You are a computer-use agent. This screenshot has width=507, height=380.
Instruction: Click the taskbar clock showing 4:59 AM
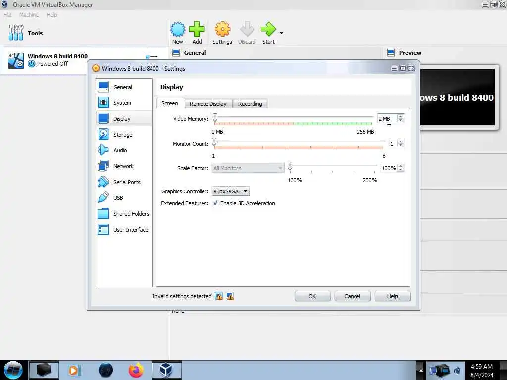(482, 370)
